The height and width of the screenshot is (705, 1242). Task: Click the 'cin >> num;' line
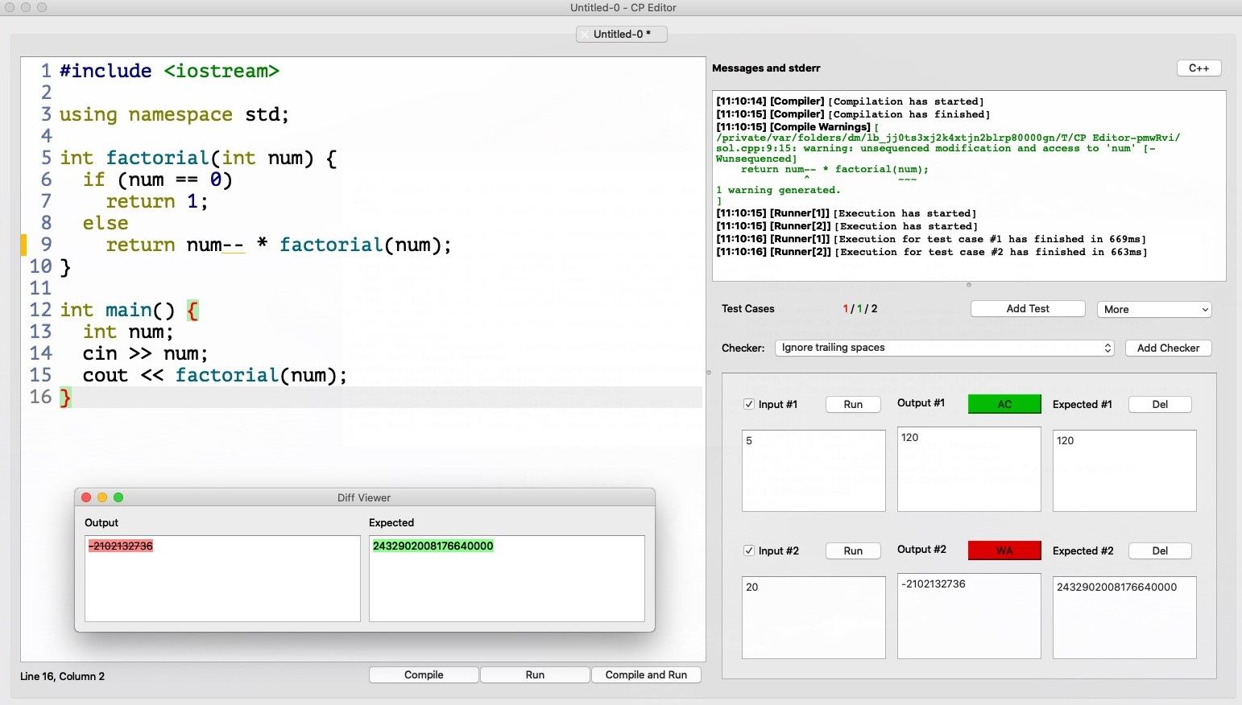[145, 353]
